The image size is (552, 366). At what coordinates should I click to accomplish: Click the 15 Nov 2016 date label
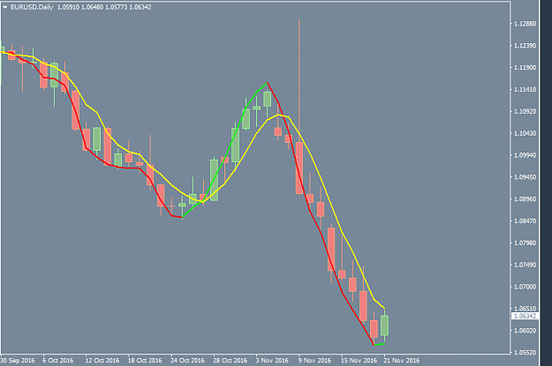pos(359,361)
